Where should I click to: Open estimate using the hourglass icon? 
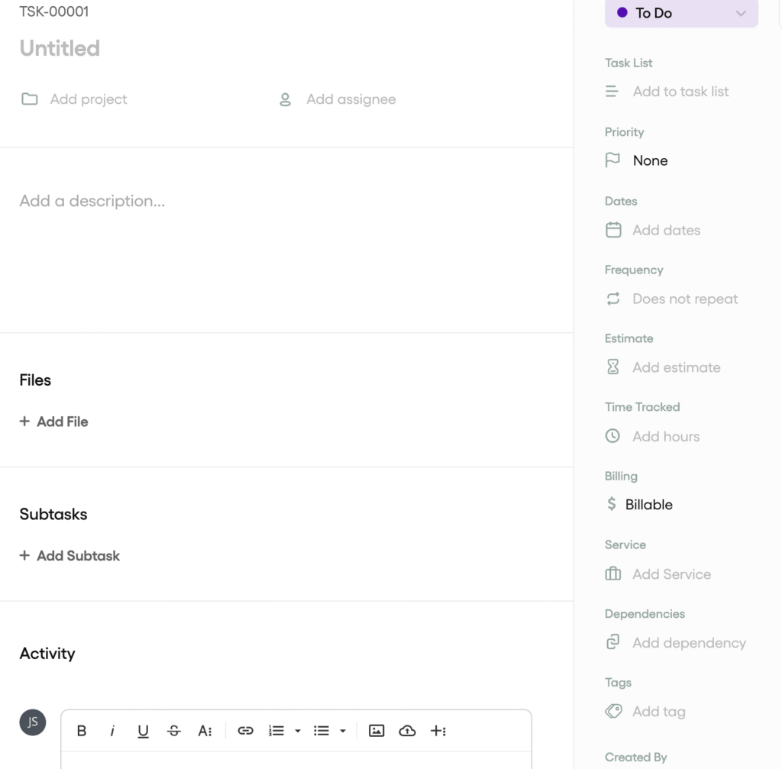tap(613, 367)
